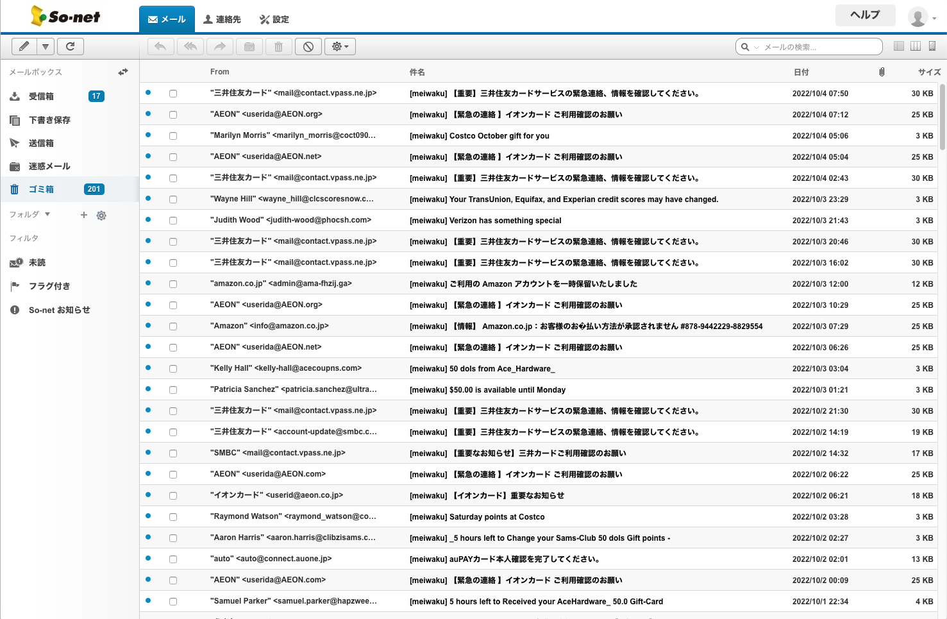The width and height of the screenshot is (947, 619).
Task: Open the 連絡先 tab
Action: pyautogui.click(x=222, y=19)
